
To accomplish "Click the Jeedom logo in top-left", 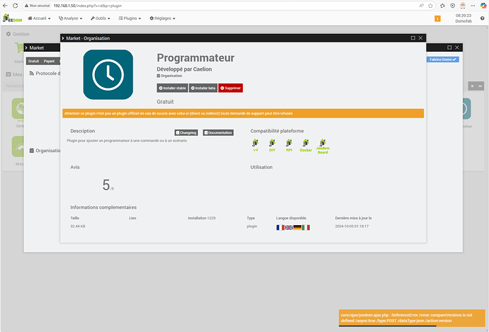I will point(12,19).
